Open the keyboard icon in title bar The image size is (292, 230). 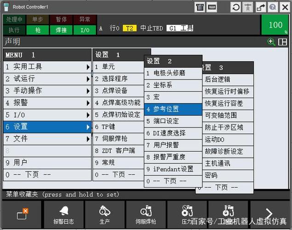(212, 7)
